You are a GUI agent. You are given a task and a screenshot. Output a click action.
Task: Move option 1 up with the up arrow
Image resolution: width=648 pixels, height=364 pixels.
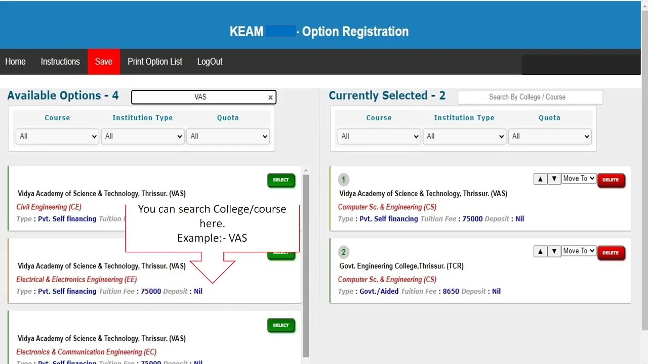point(540,179)
